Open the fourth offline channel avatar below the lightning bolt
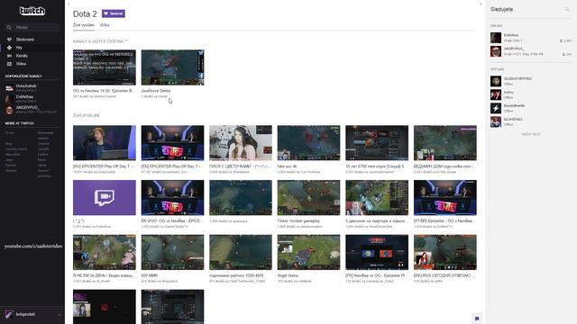Screen dimensions: 577x324 [x=496, y=121]
